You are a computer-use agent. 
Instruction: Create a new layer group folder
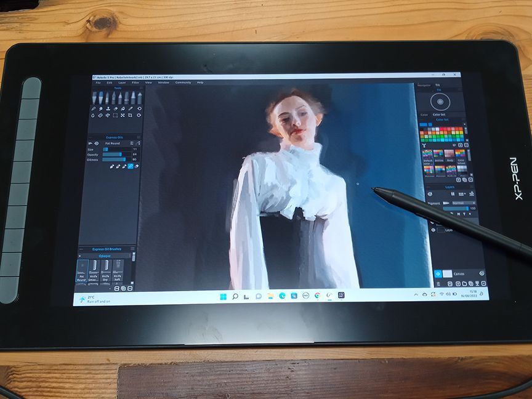coord(464,284)
